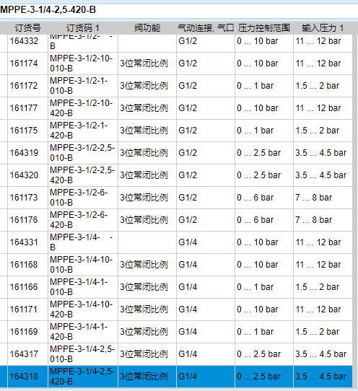Click 3位常闭比例 in row 161174
This screenshot has width=358, height=391.
(144, 63)
